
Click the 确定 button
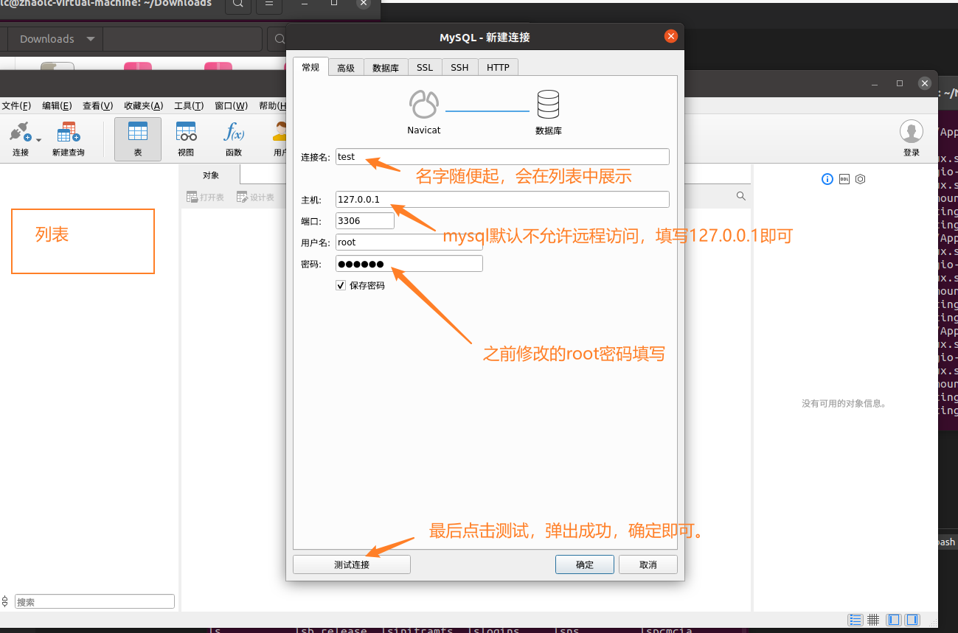(585, 564)
